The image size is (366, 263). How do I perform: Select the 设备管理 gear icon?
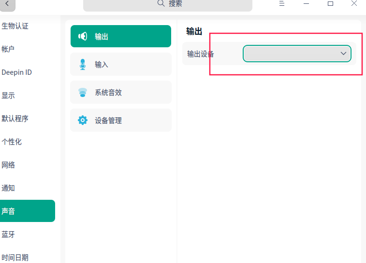[83, 121]
